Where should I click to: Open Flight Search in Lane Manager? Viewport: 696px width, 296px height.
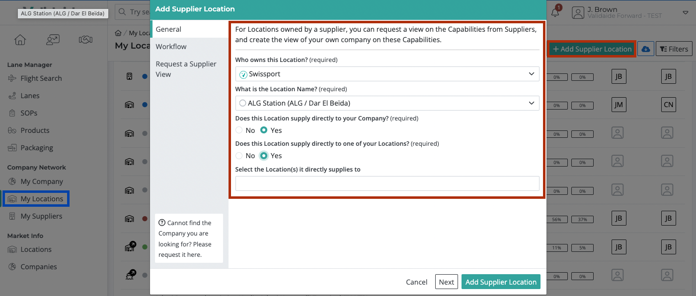41,78
